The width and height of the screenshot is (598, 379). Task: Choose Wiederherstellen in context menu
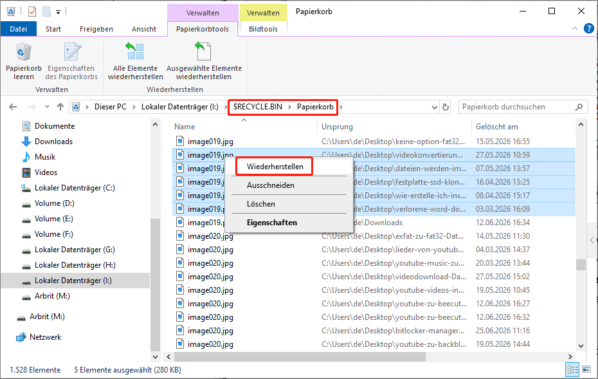(275, 167)
